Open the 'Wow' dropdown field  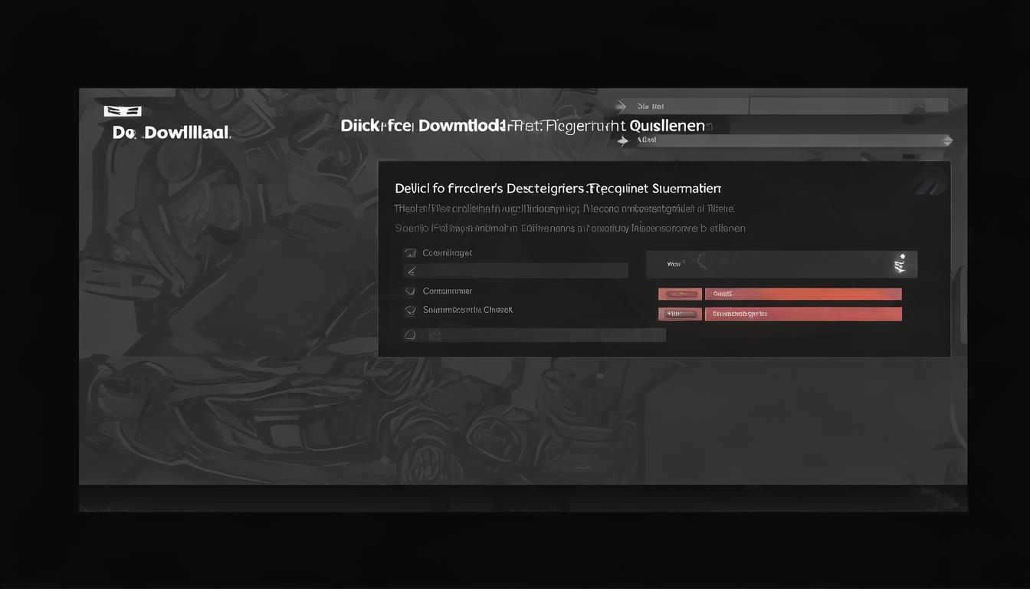pos(782,264)
